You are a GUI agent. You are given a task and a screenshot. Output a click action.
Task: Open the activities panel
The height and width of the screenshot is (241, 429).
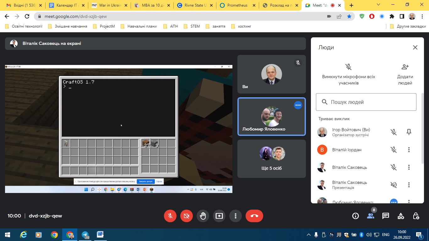[x=401, y=216]
